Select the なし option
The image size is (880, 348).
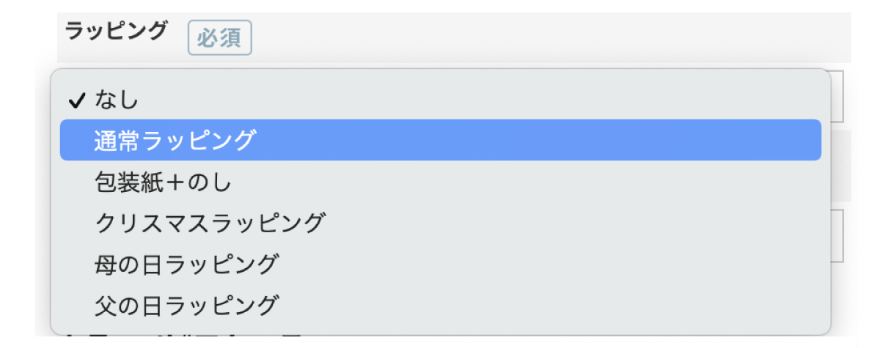[117, 100]
